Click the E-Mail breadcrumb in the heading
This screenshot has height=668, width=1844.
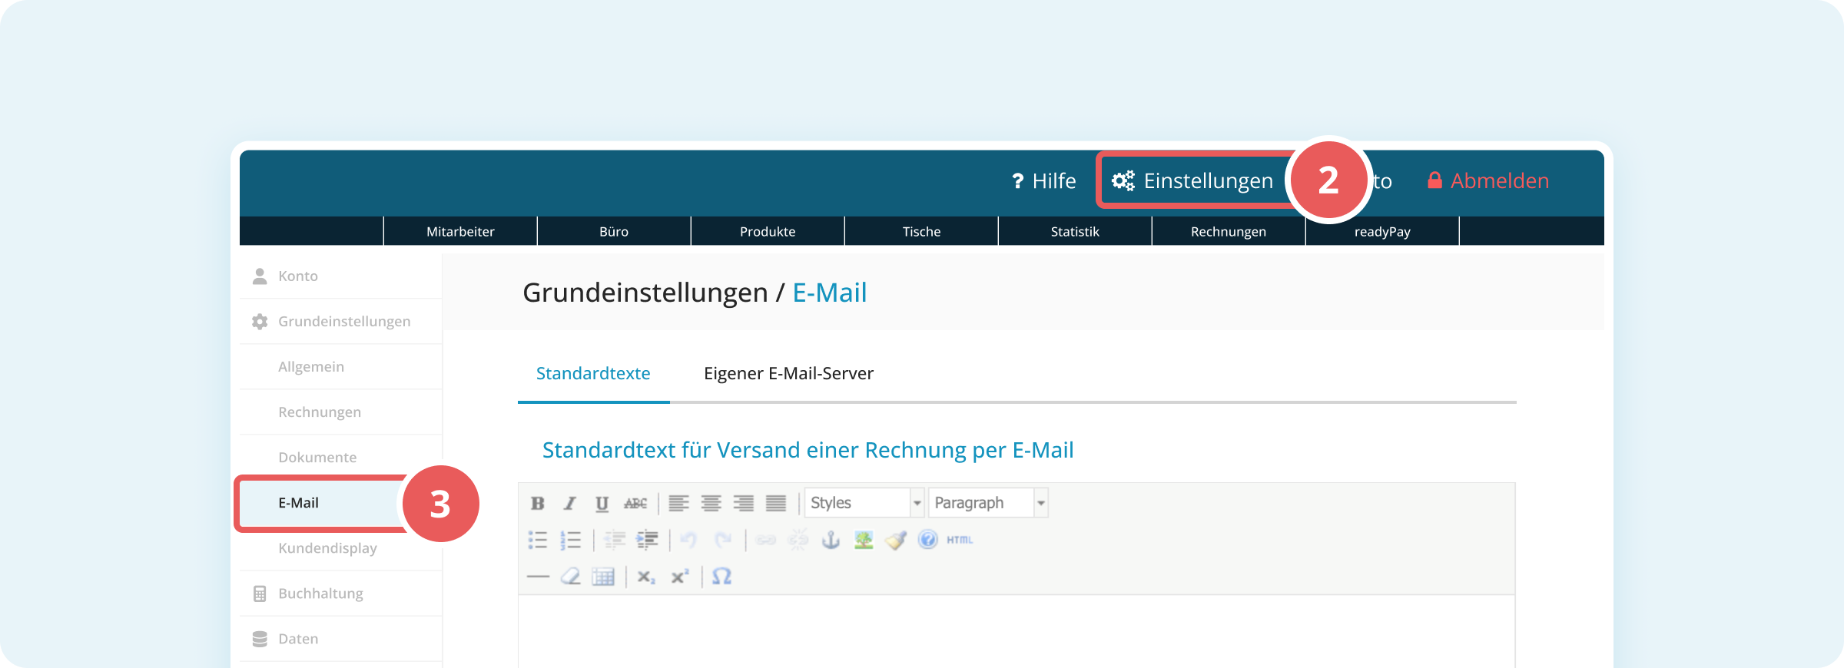pyautogui.click(x=830, y=293)
